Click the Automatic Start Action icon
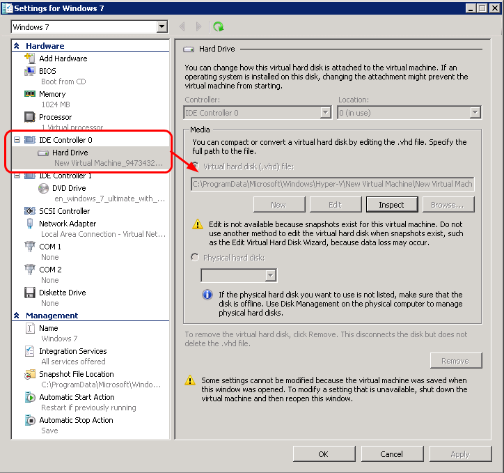Screen dimensions: 504x473 tap(29, 397)
